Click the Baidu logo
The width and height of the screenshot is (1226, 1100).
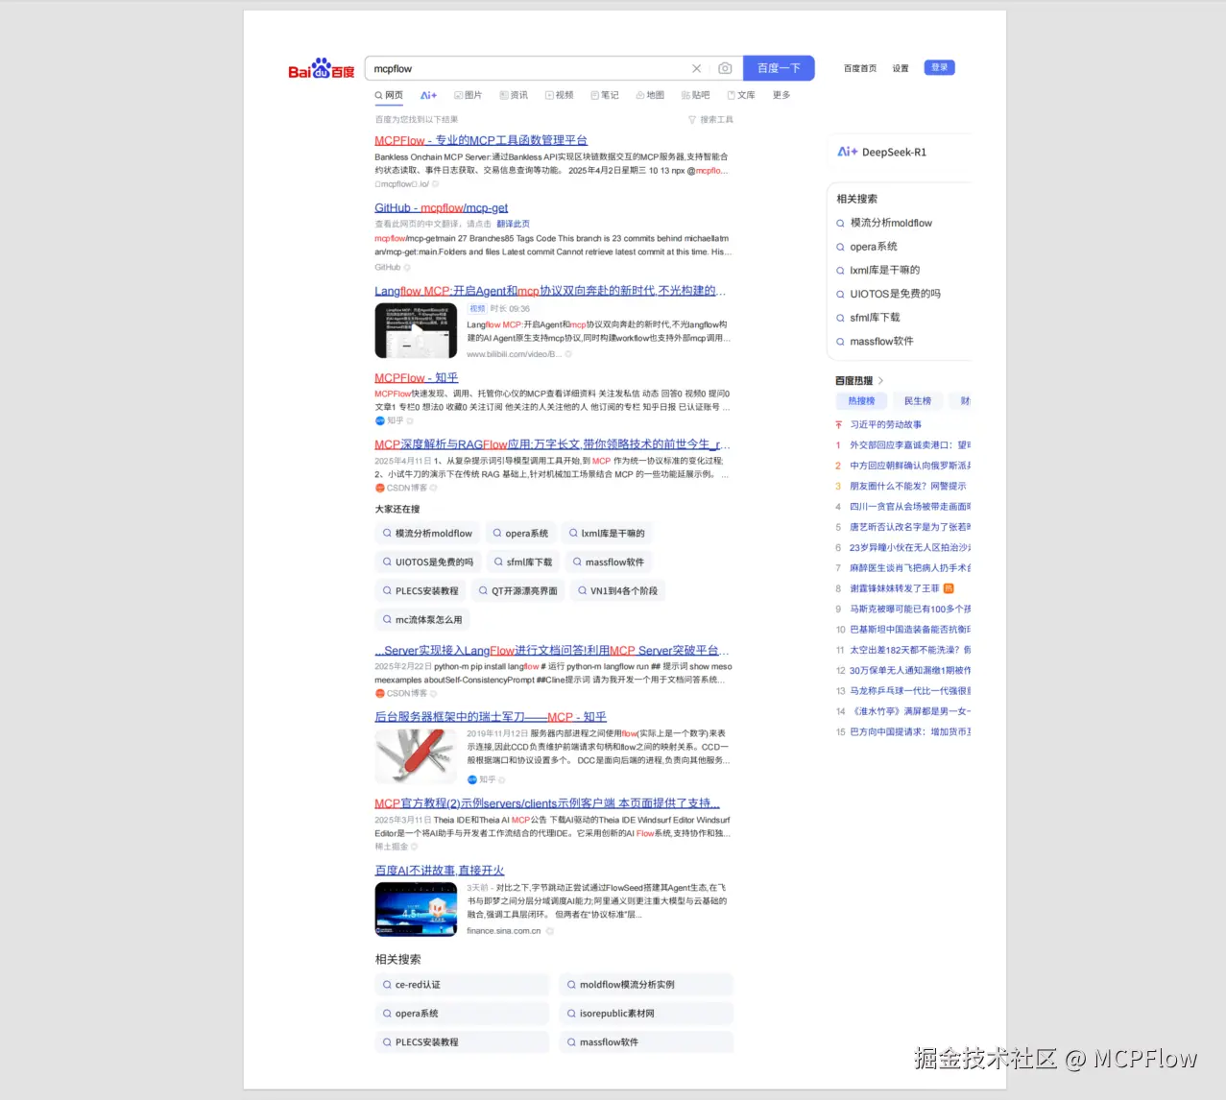pyautogui.click(x=322, y=68)
